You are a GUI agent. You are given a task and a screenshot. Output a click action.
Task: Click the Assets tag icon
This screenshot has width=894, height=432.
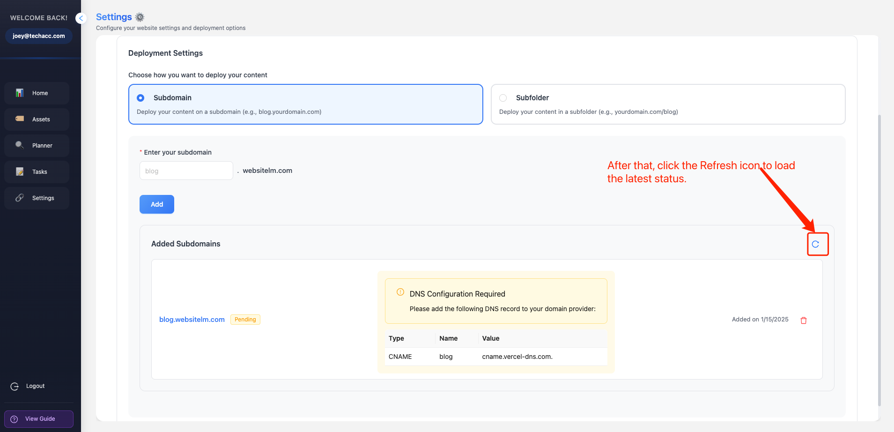coord(20,119)
